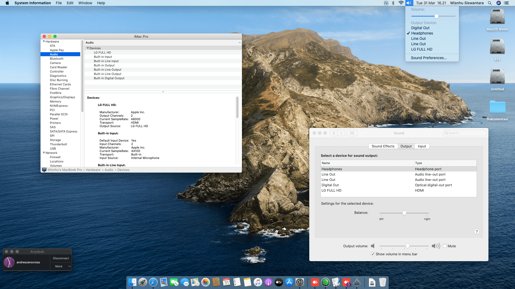Choose Digital Out in volume menu
515x289 pixels.
click(432, 28)
